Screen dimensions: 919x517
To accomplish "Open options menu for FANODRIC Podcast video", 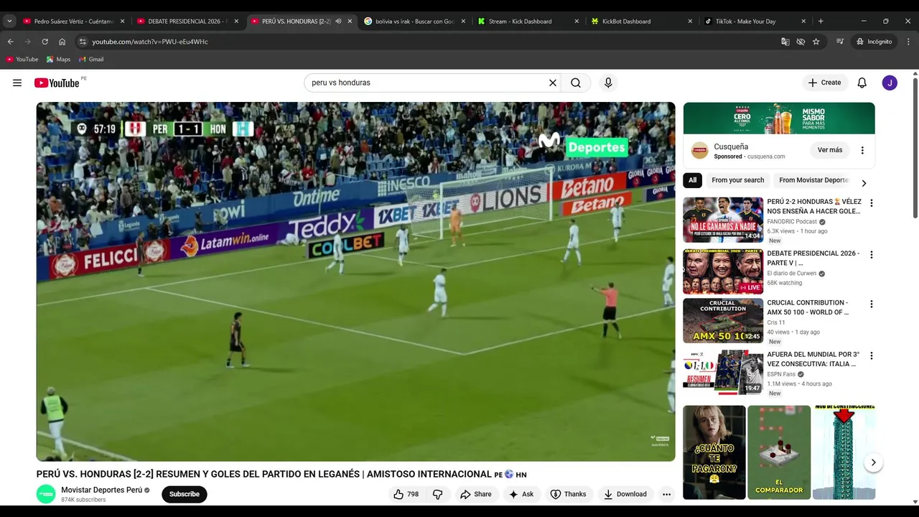I will coord(872,203).
